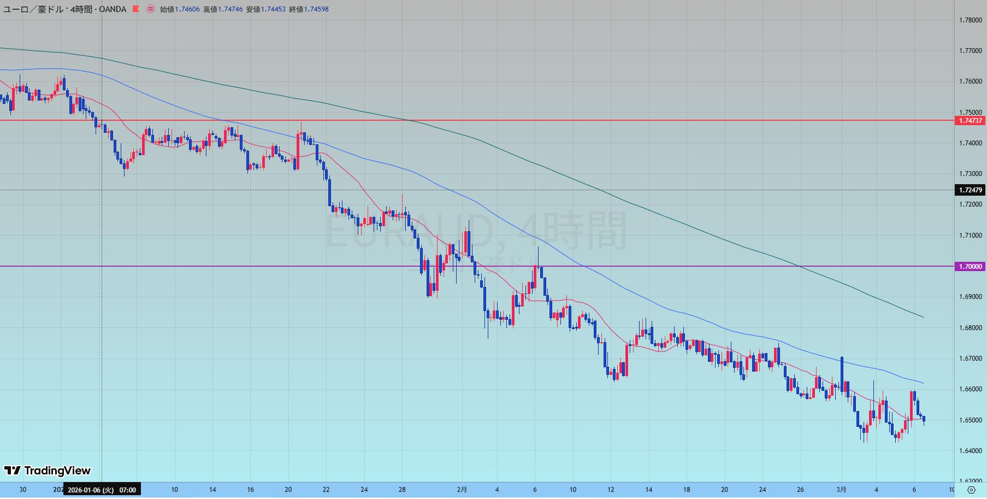Image resolution: width=987 pixels, height=499 pixels.
Task: Click the 3月 label on the time axis
Action: (x=842, y=490)
